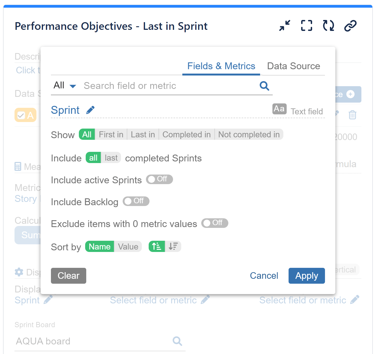Select ascending sort order icon
Screen dimensions: 377x354
tap(156, 246)
